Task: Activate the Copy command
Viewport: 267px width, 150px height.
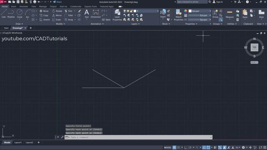Action: [44, 15]
